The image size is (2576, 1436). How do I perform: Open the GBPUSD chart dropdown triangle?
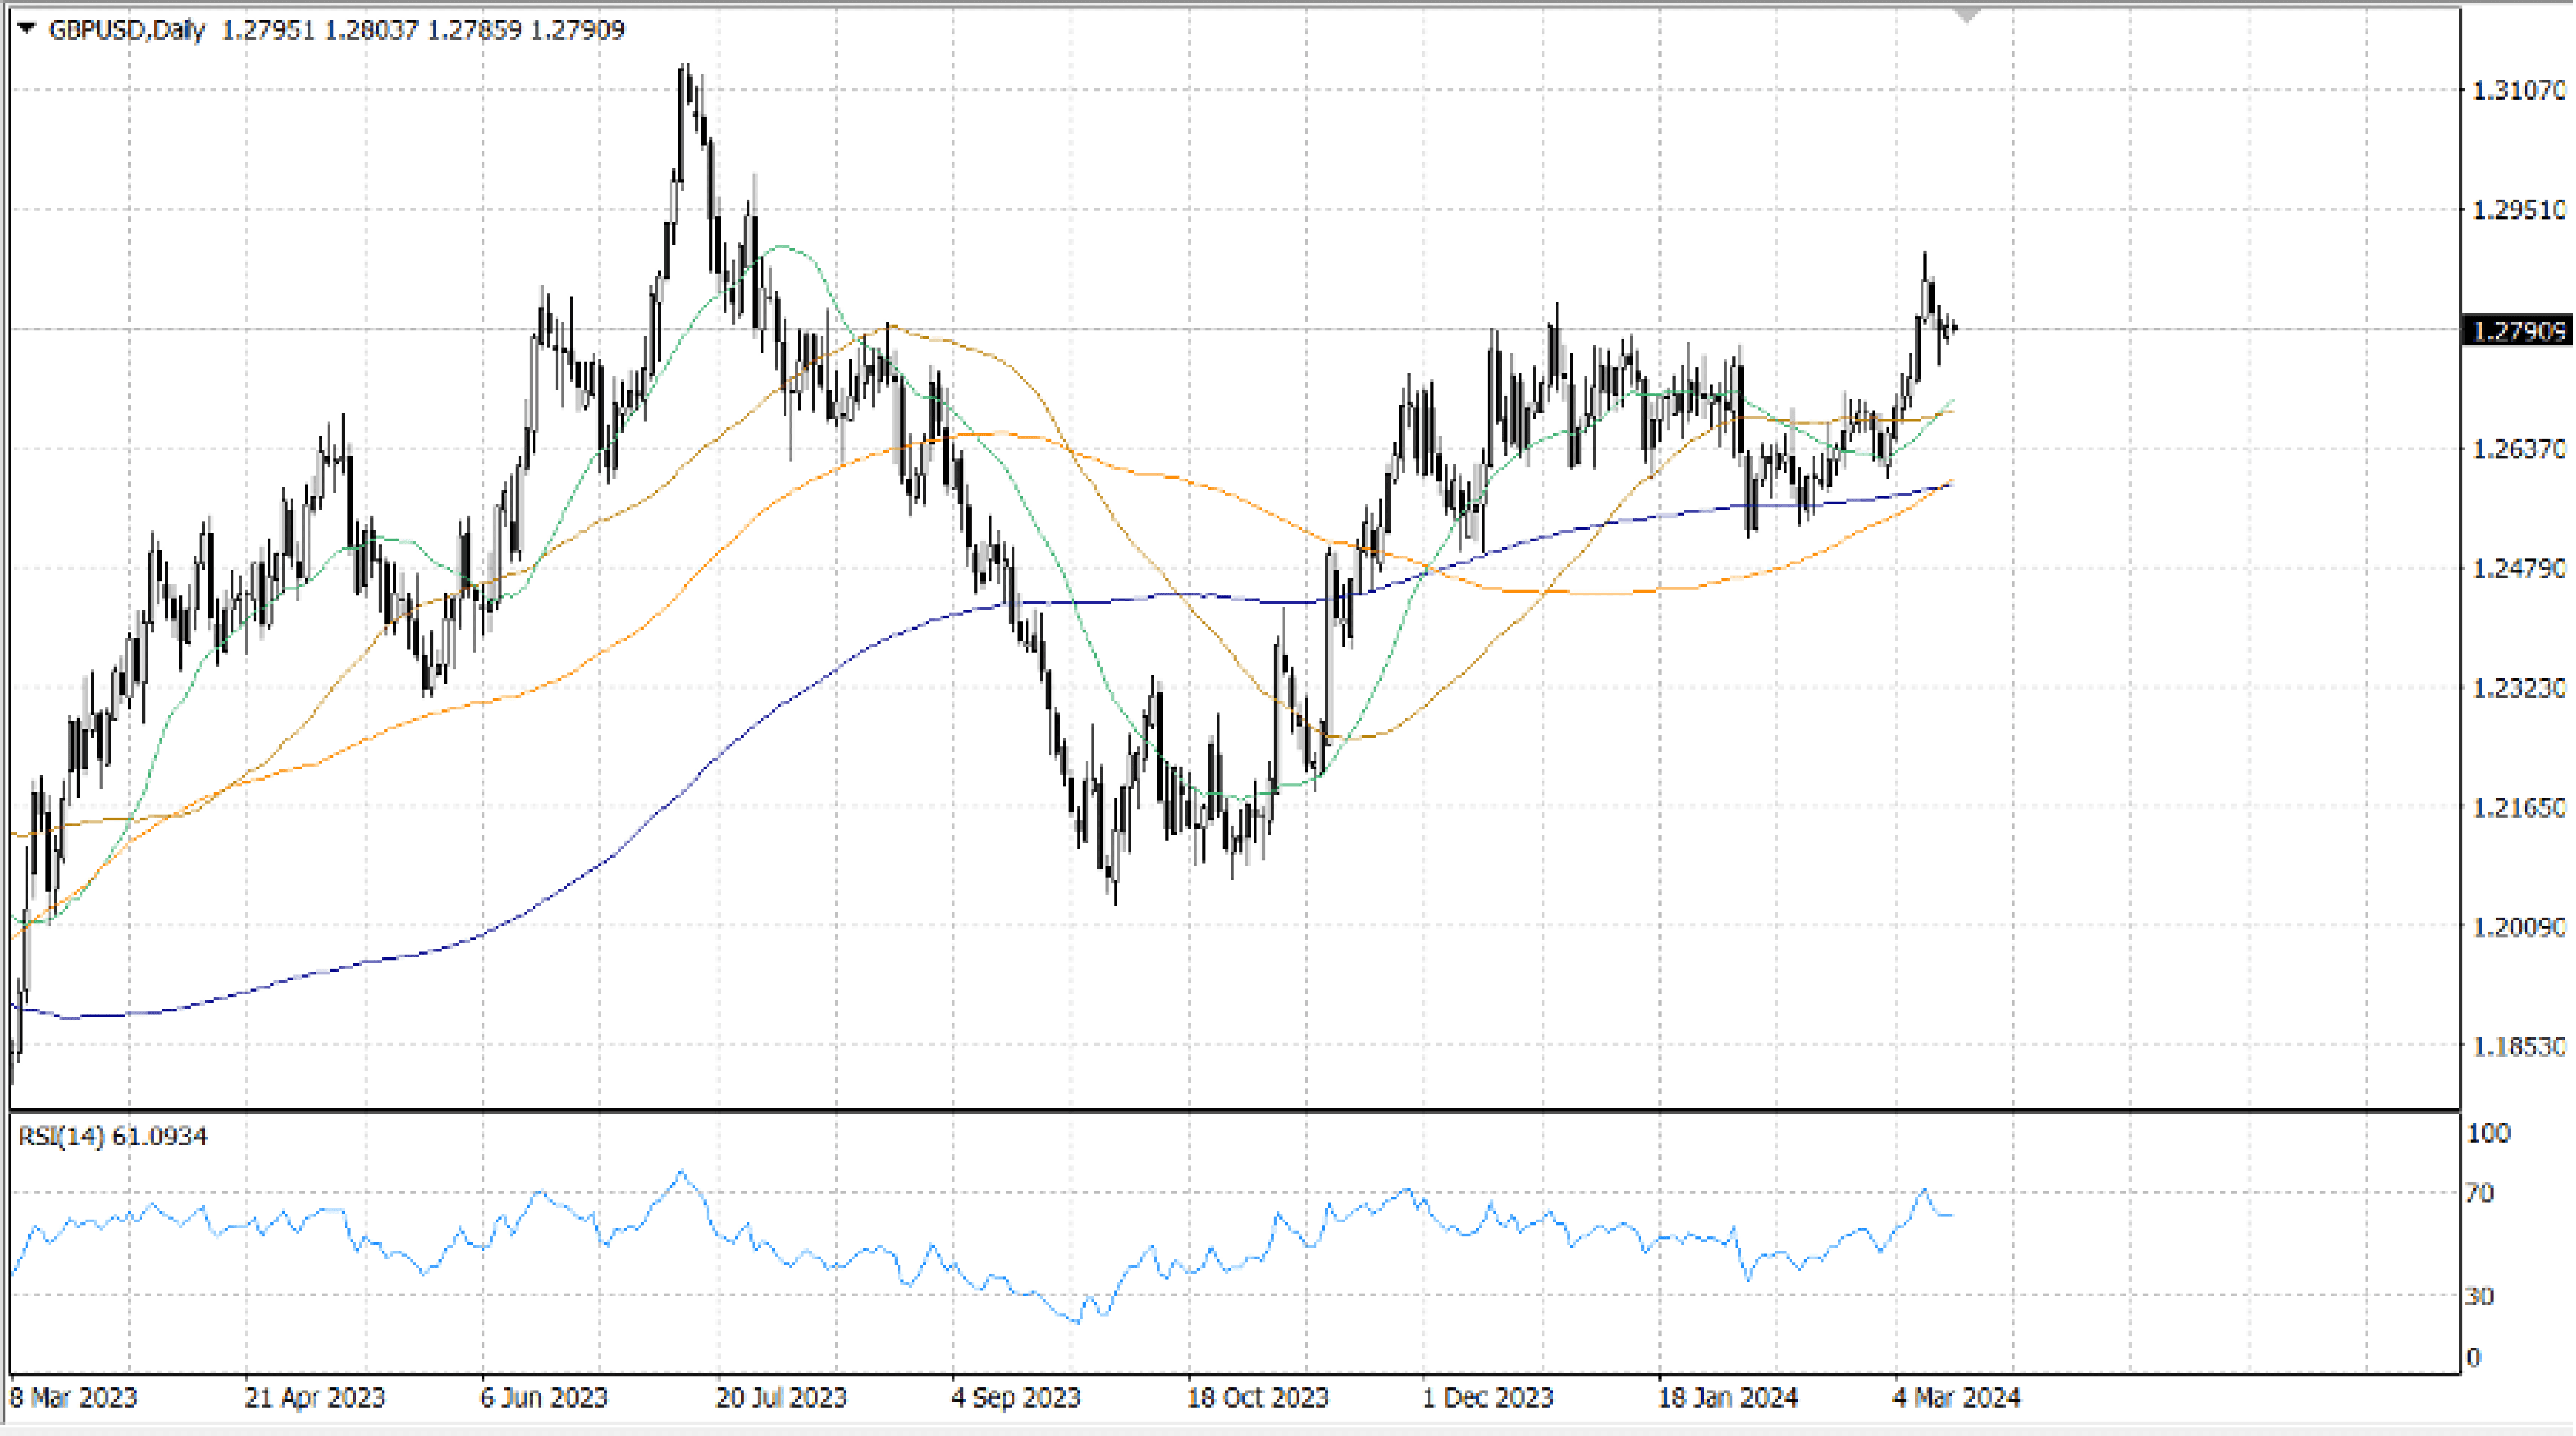(27, 29)
